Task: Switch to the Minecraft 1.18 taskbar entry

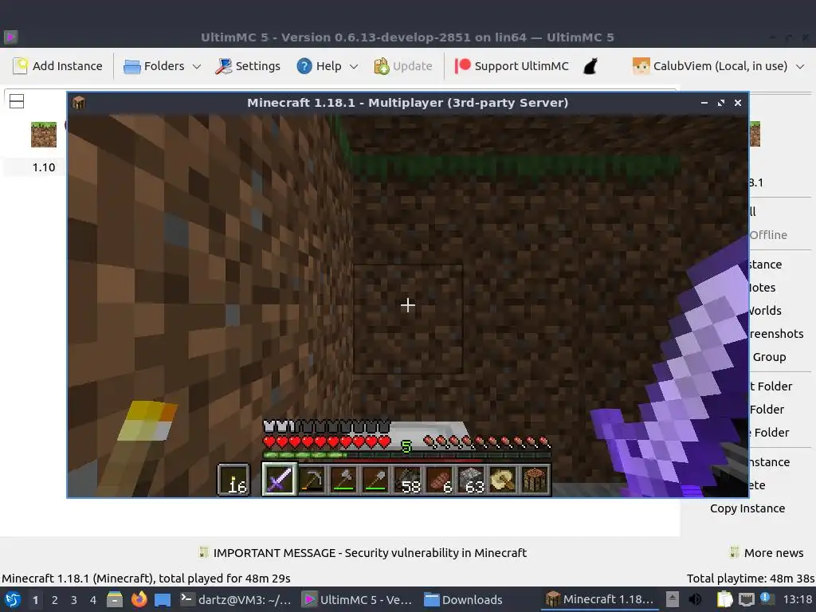Action: (600, 599)
